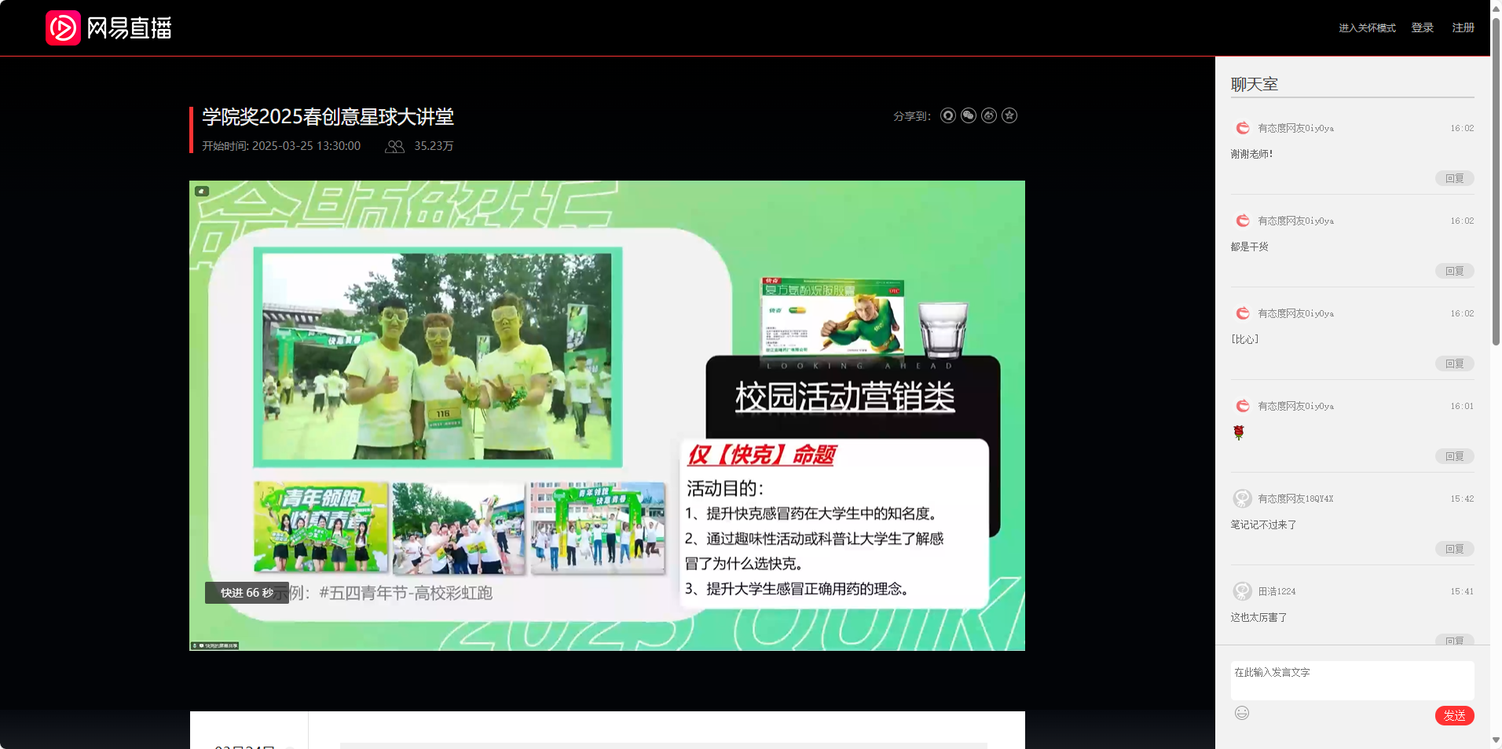Share the stream to QZone
The width and height of the screenshot is (1502, 749).
[x=1009, y=115]
